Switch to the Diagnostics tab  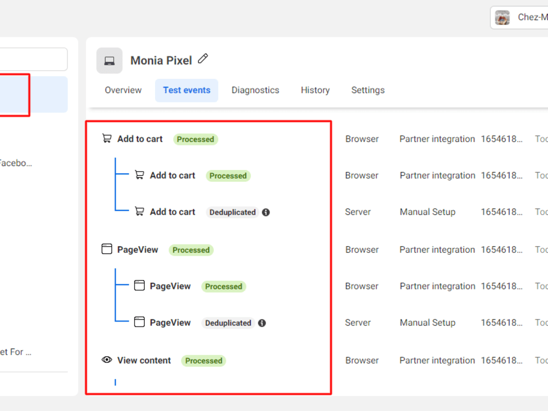255,90
